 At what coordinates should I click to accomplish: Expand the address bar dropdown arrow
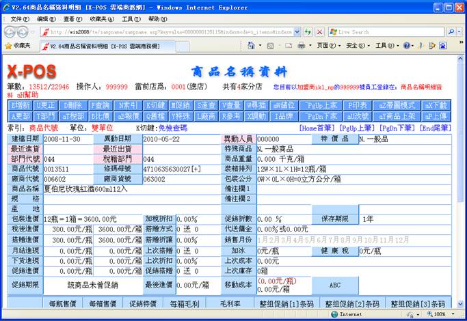[297, 32]
